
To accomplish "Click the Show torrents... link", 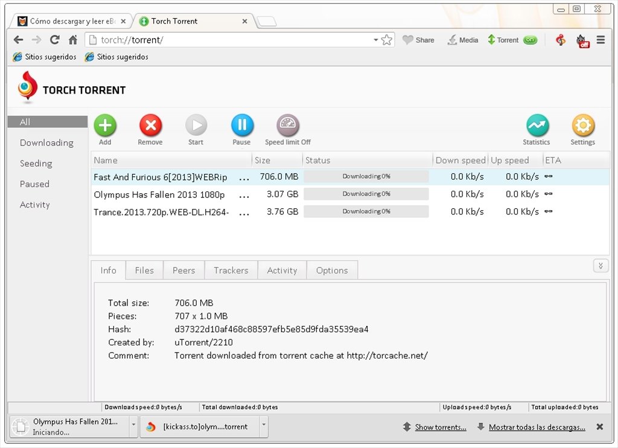I will click(441, 427).
